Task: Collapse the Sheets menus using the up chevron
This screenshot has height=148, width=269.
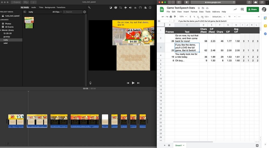Action: (259, 17)
